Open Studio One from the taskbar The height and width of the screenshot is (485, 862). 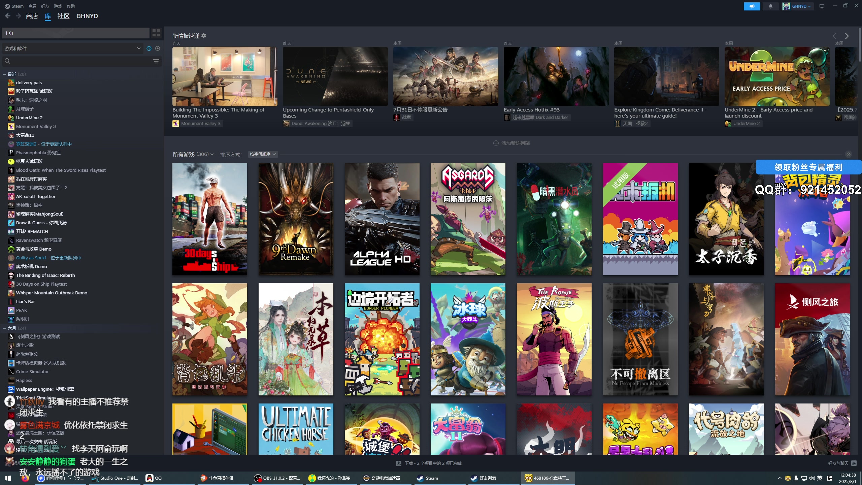(x=115, y=478)
